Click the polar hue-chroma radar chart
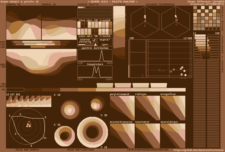Screen dimensions: 225x152 [x=27, y=126]
